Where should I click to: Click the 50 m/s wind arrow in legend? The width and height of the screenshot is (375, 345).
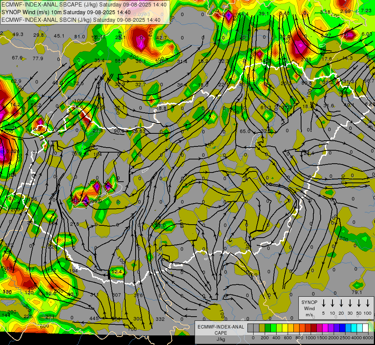click(359, 303)
